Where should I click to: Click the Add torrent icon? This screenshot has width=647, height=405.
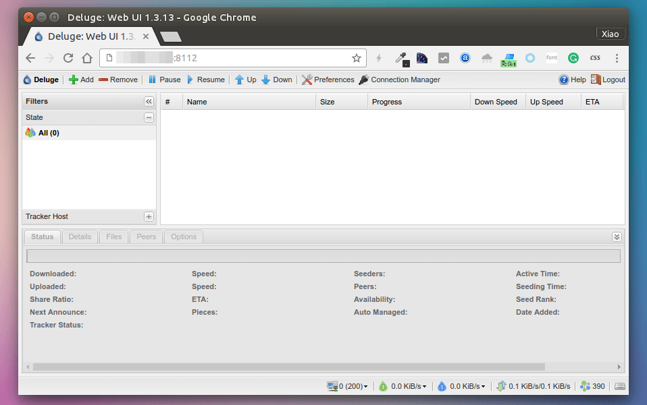tap(74, 80)
